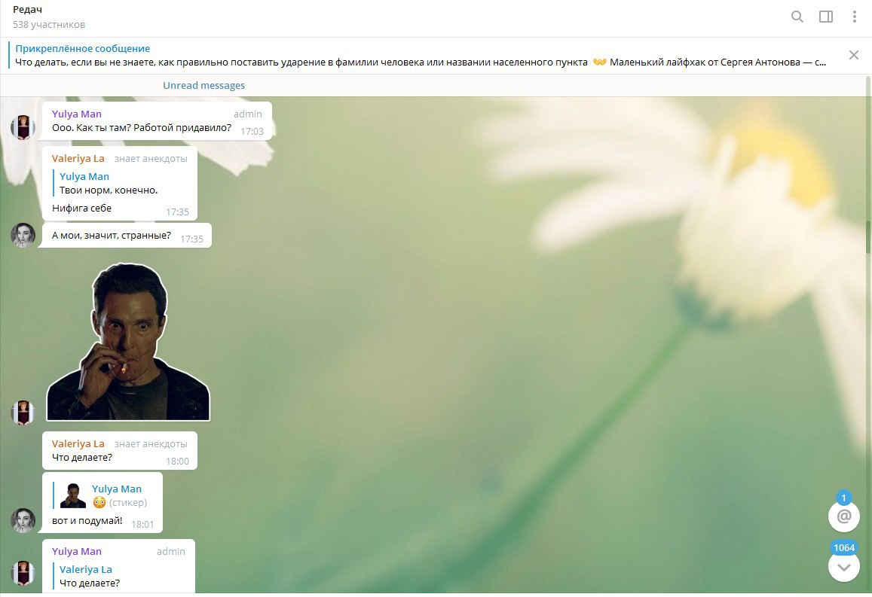Viewport: 872px width, 597px height.
Task: Click Yulya Man name in 17:03 message
Action: coord(77,114)
